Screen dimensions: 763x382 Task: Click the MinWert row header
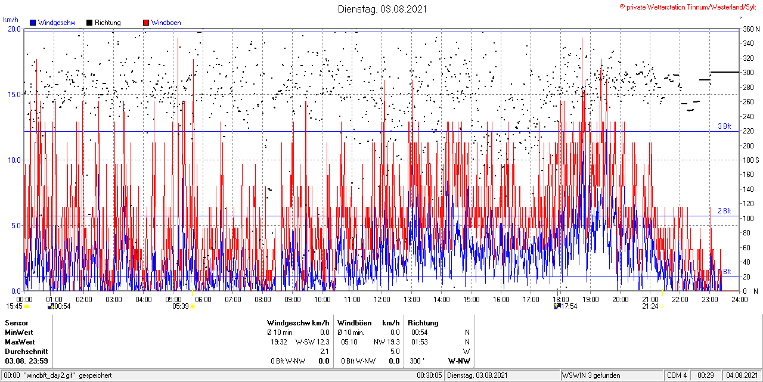(19, 333)
